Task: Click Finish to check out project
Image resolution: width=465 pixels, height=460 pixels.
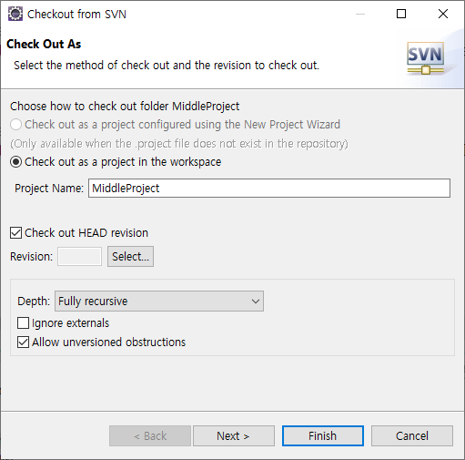Action: [323, 436]
